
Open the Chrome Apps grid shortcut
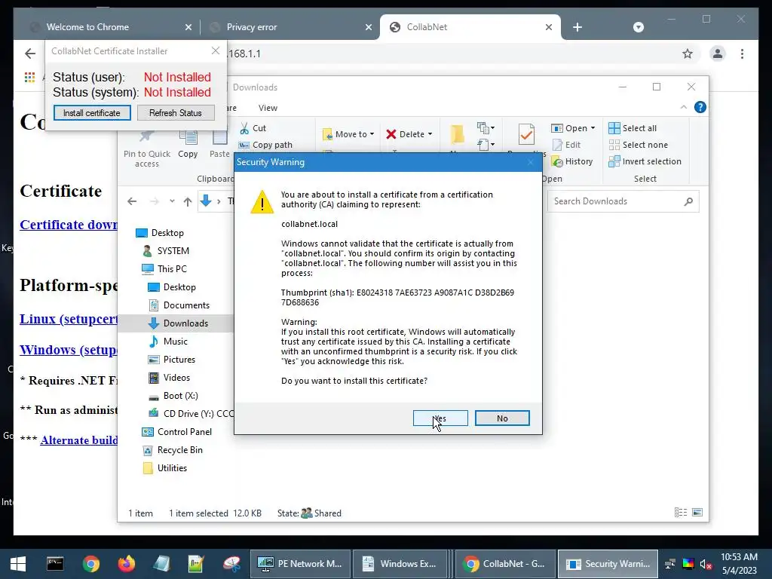pyautogui.click(x=29, y=78)
